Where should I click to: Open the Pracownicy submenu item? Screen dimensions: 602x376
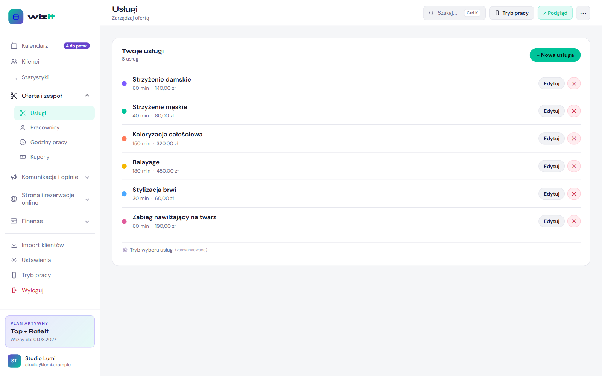pyautogui.click(x=54, y=127)
